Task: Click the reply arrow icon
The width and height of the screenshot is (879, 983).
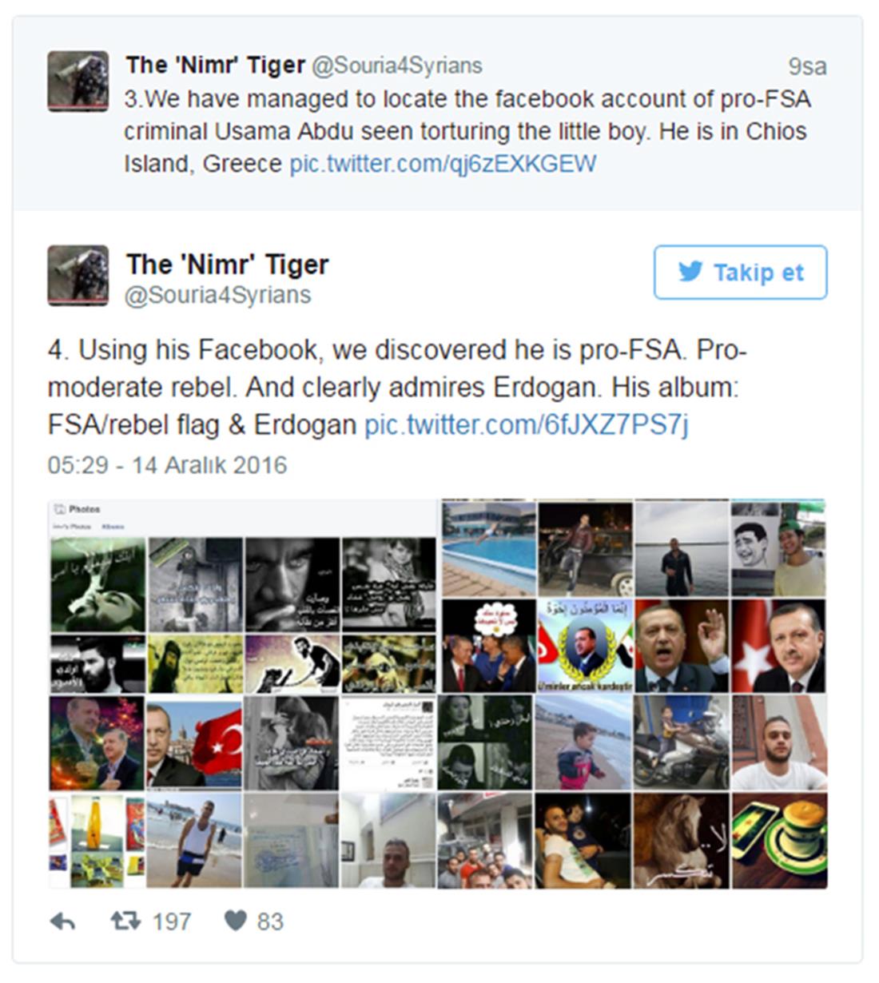Action: (x=62, y=921)
